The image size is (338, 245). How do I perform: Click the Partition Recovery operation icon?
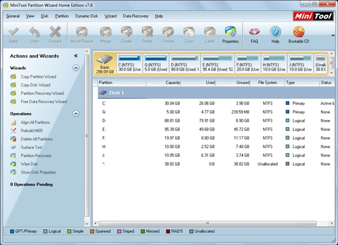click(14, 156)
